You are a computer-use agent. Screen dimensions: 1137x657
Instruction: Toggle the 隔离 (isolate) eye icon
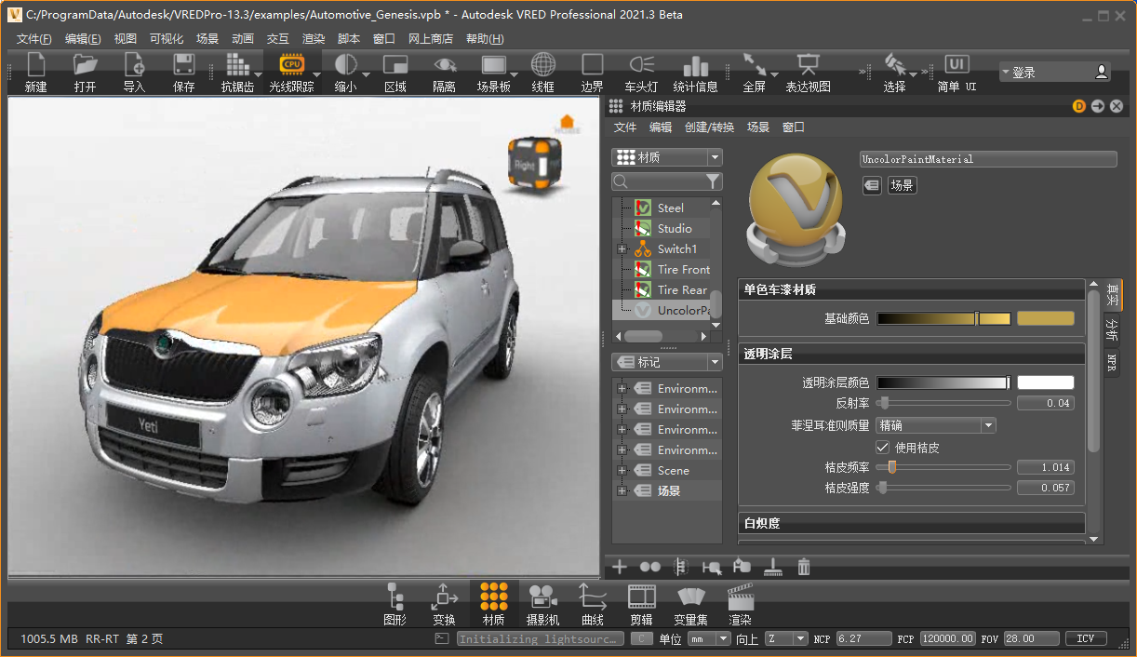click(x=445, y=65)
